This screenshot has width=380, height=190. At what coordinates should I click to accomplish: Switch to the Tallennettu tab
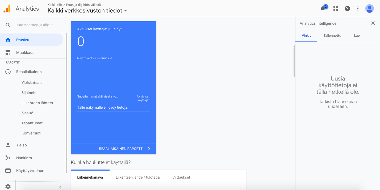coord(332,36)
